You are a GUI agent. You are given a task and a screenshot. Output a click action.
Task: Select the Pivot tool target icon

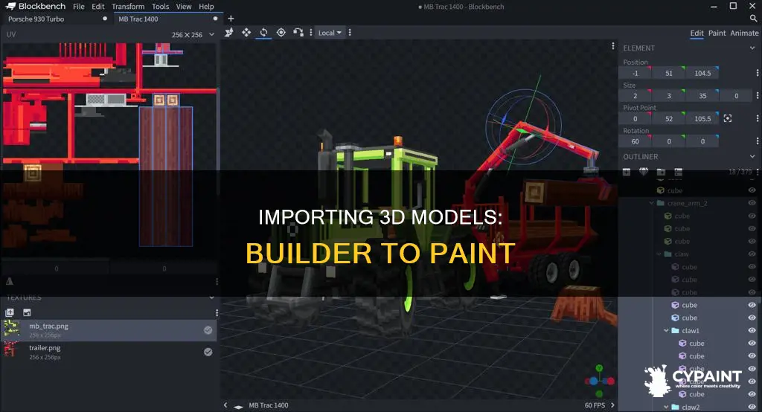pyautogui.click(x=281, y=33)
